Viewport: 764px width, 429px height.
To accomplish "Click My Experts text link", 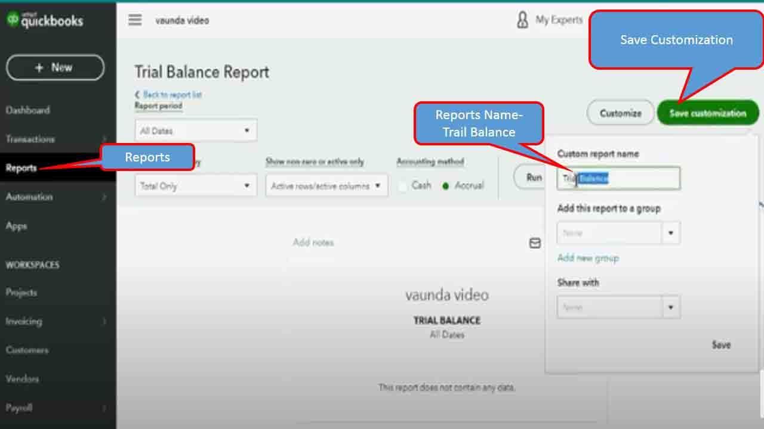I will (x=559, y=20).
